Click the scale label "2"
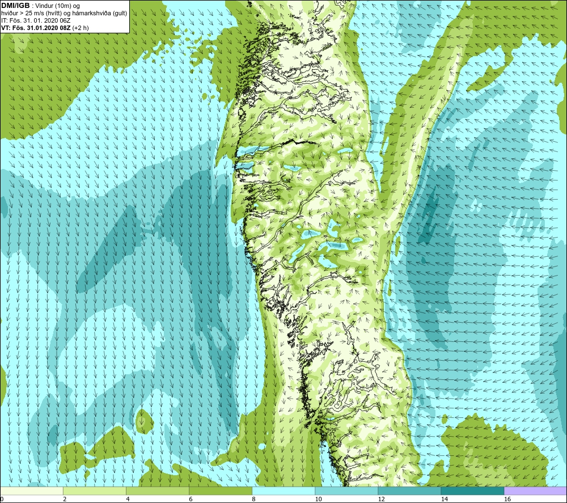The image size is (567, 503). [x=65, y=500]
